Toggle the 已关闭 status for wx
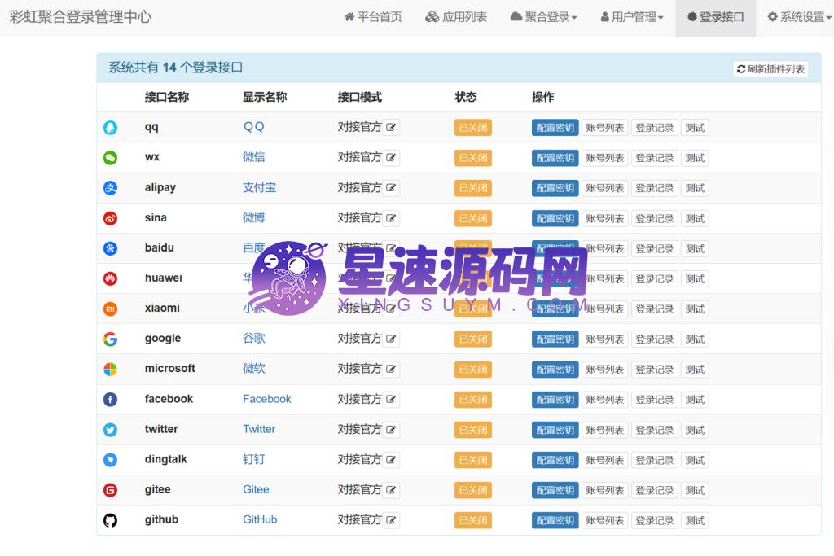Image resolution: width=834 pixels, height=556 pixels. 473,158
